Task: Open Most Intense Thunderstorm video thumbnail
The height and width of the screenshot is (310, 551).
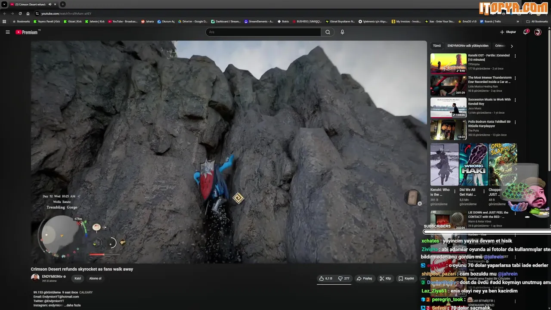Action: click(448, 86)
